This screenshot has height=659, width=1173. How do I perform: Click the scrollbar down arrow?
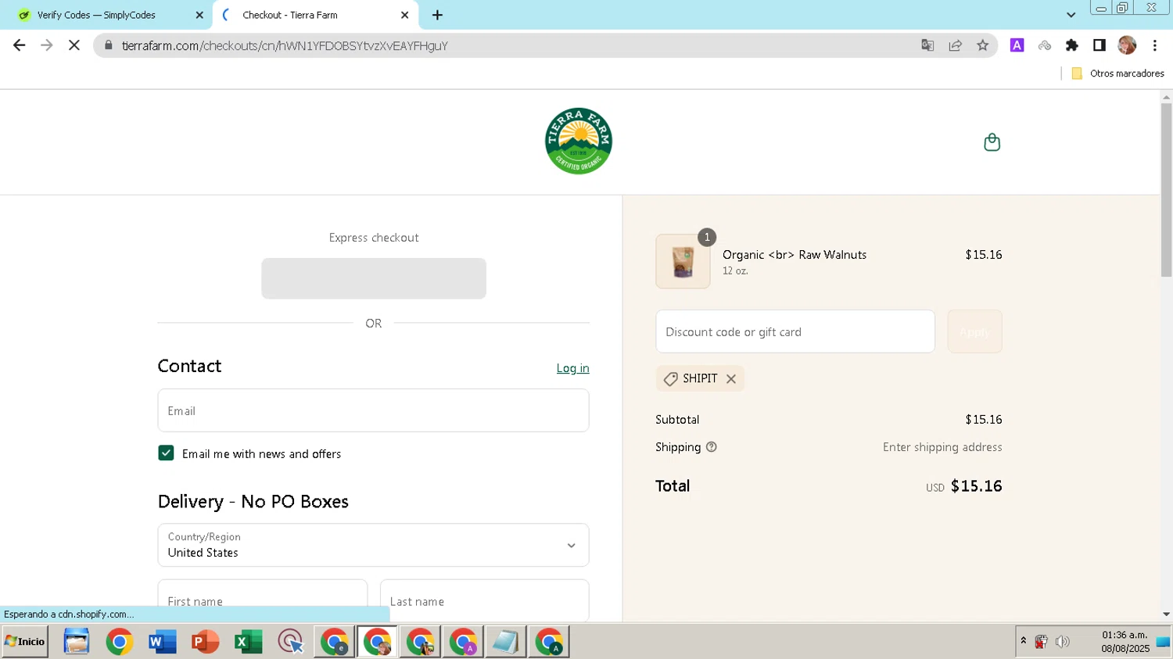click(x=1166, y=614)
